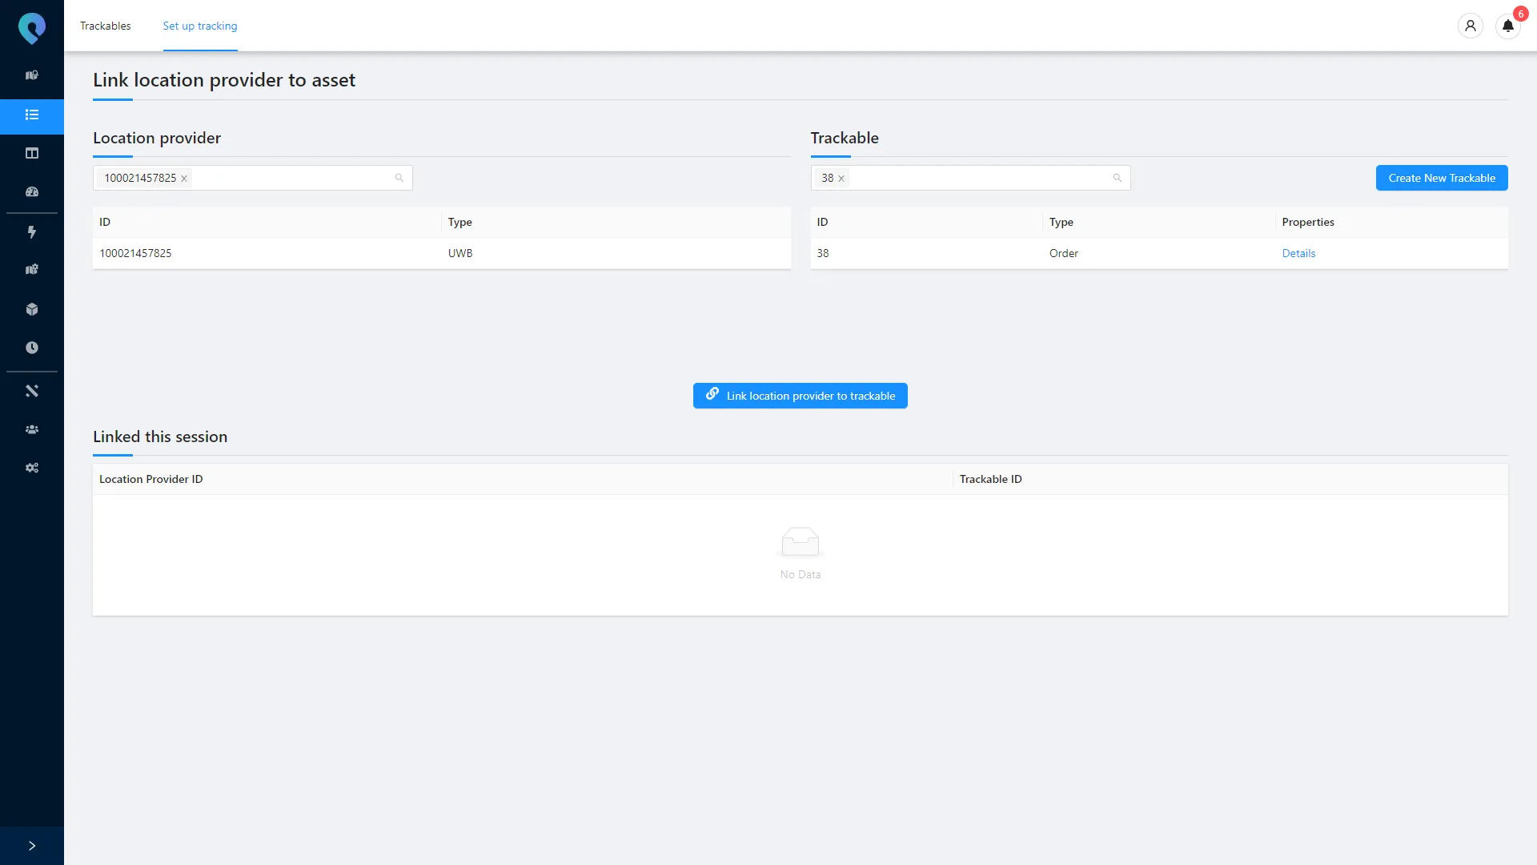Click the list view sidebar icon

(32, 115)
